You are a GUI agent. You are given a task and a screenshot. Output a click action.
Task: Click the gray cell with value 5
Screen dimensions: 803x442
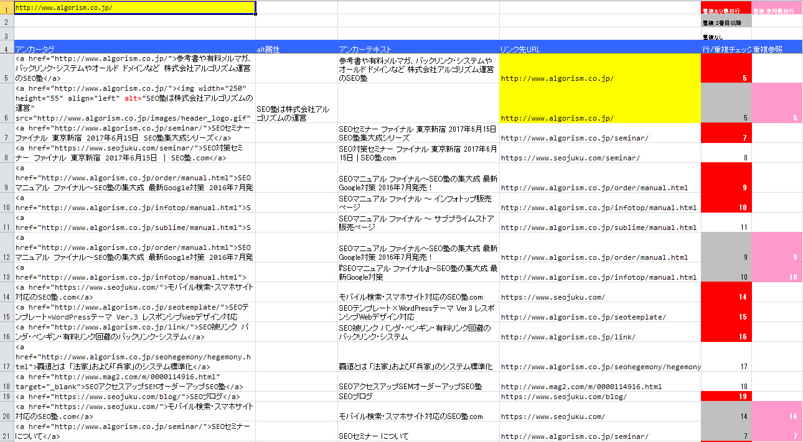(x=726, y=103)
